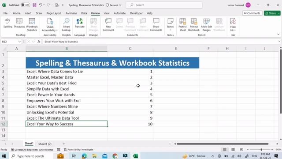282x159 pixels.
Task: Open Task View on the taskbar
Action: point(74,156)
